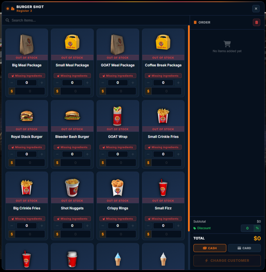Select the Small Crinkle Fries image
This screenshot has height=272, width=266.
pyautogui.click(x=163, y=116)
